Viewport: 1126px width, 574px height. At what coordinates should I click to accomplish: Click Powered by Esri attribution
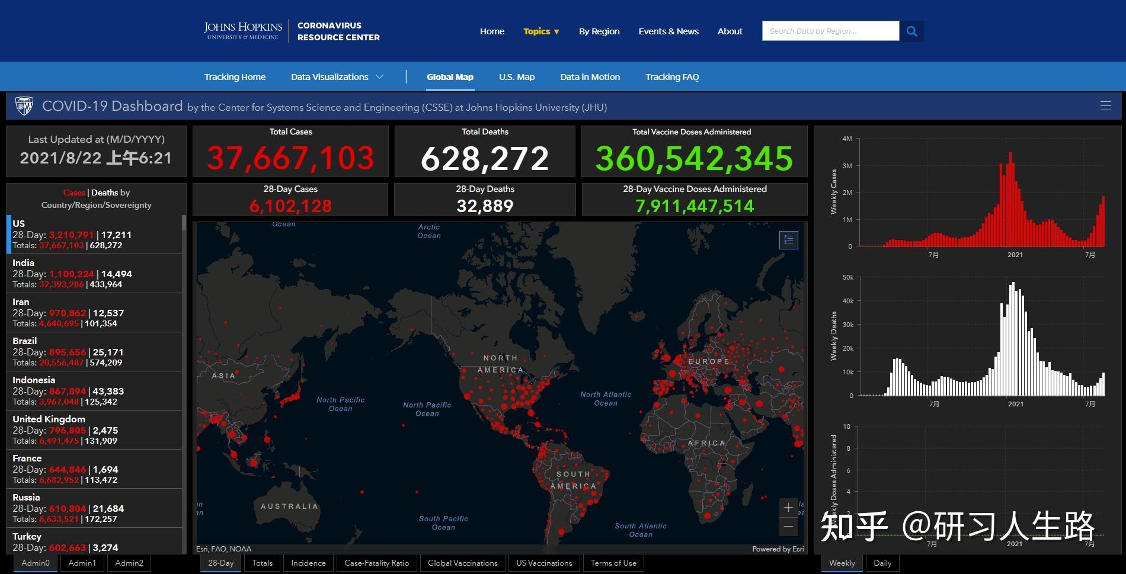pyautogui.click(x=778, y=549)
